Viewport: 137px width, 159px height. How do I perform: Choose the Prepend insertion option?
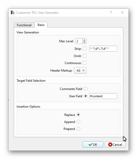pyautogui.click(x=78, y=129)
